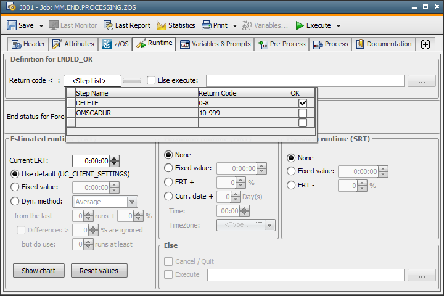Click the small button next to Step List
Viewport: 444px width, 296px height.
click(132, 81)
